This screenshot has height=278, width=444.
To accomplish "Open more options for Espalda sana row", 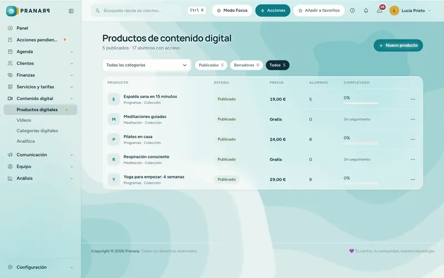I will pos(413,100).
